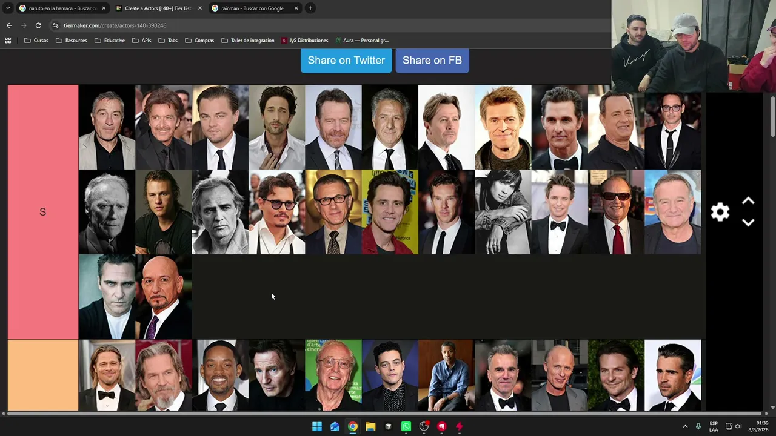The width and height of the screenshot is (776, 436).
Task: Open the black cube app in taskbar
Action: [x=389, y=426]
